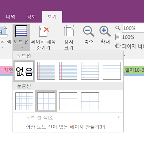
Task: Click 페이지 제목 숨기기 icon
Action: [x=44, y=31]
